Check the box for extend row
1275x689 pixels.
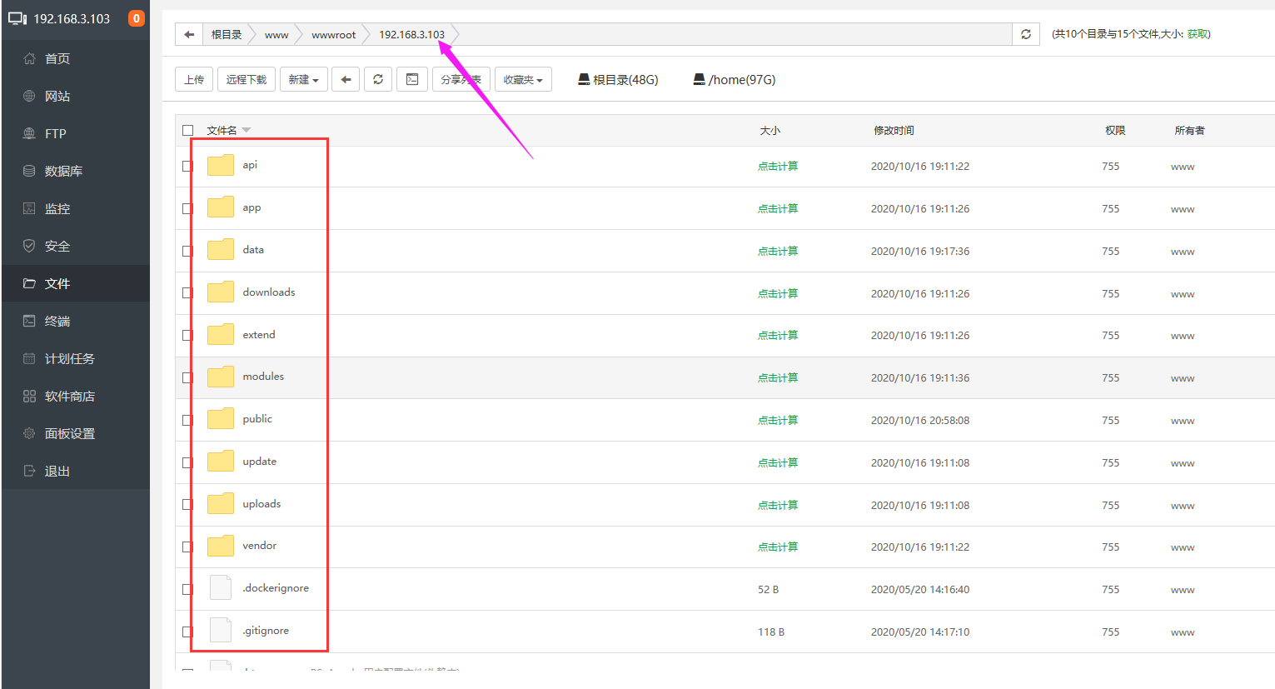[x=188, y=335]
